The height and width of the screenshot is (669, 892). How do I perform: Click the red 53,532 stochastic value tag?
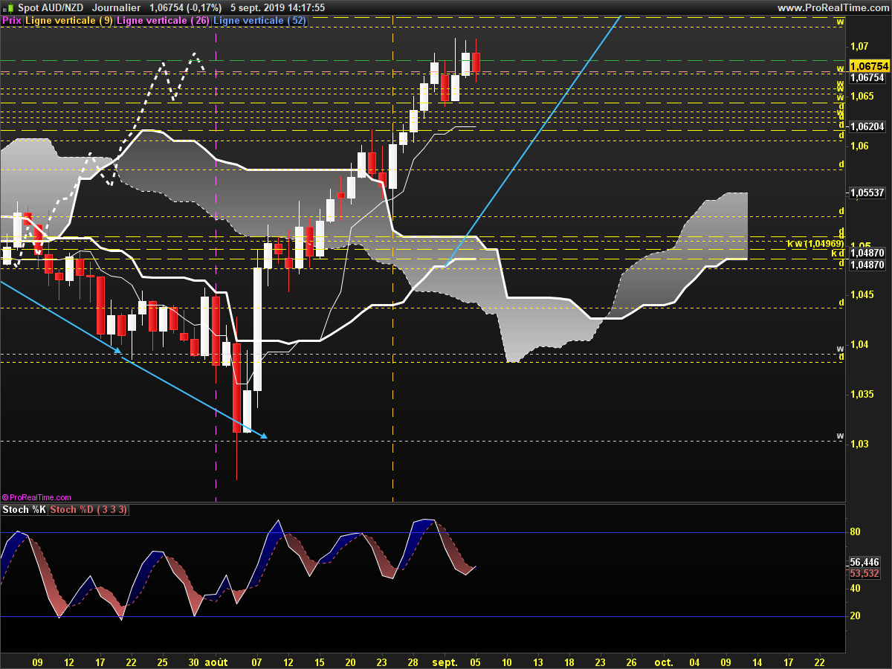(x=864, y=573)
